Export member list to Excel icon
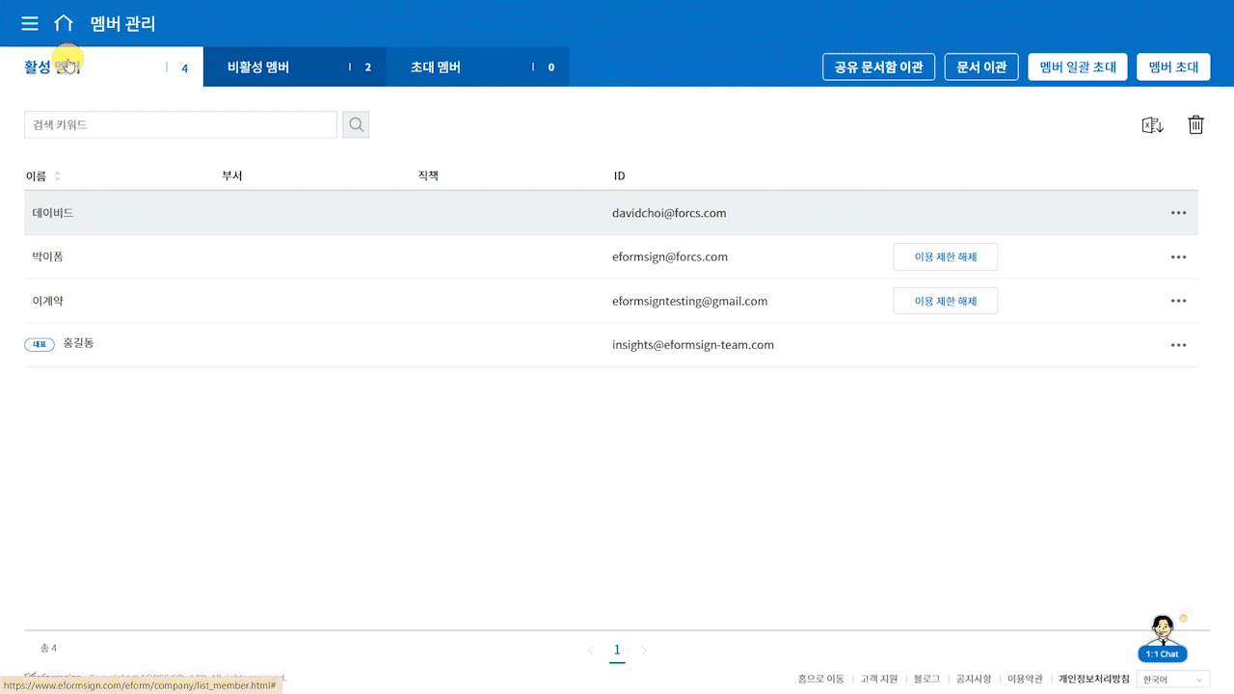 pyautogui.click(x=1152, y=124)
